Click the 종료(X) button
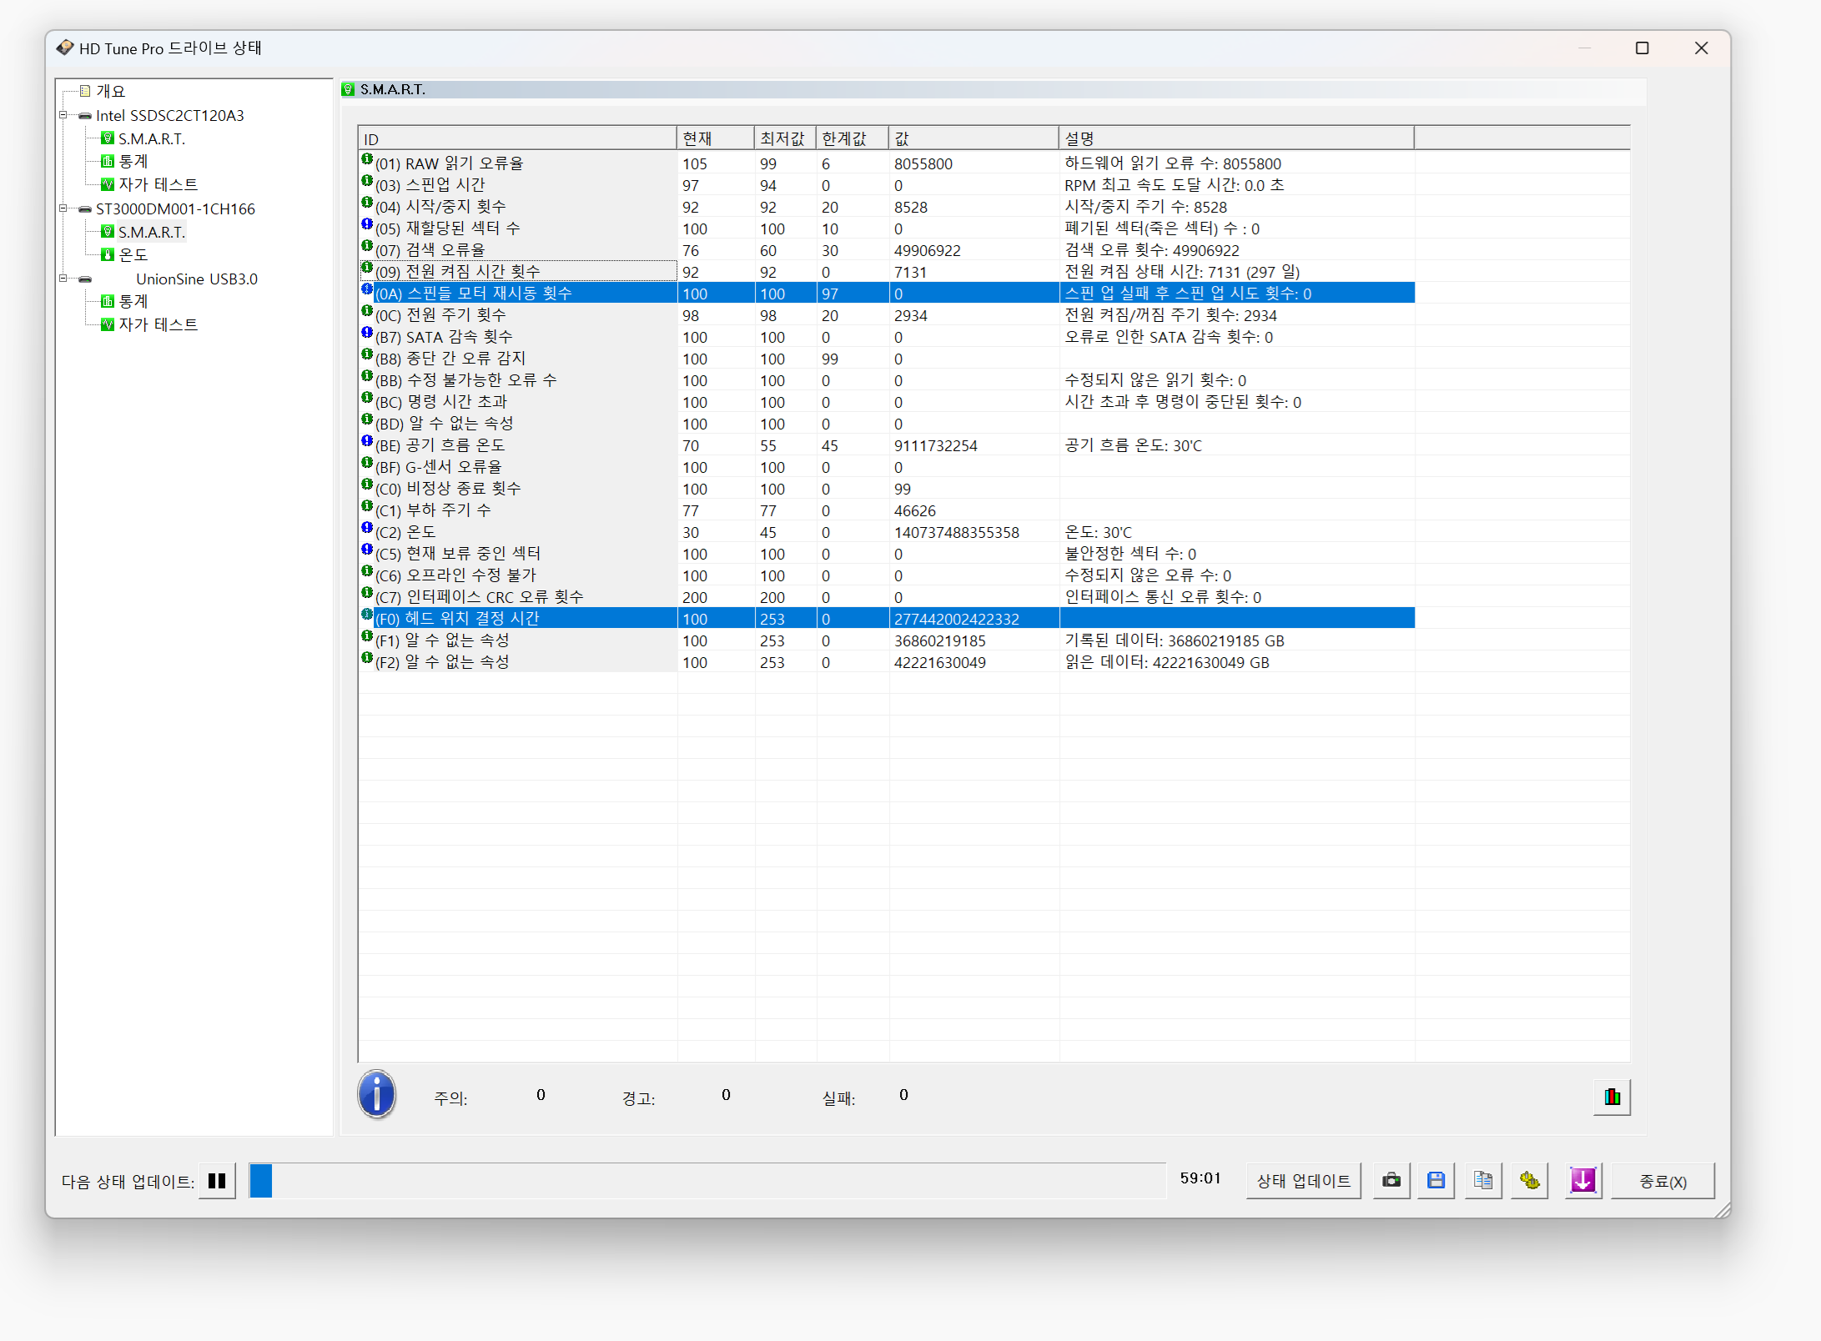The height and width of the screenshot is (1341, 1821). coord(1663,1181)
